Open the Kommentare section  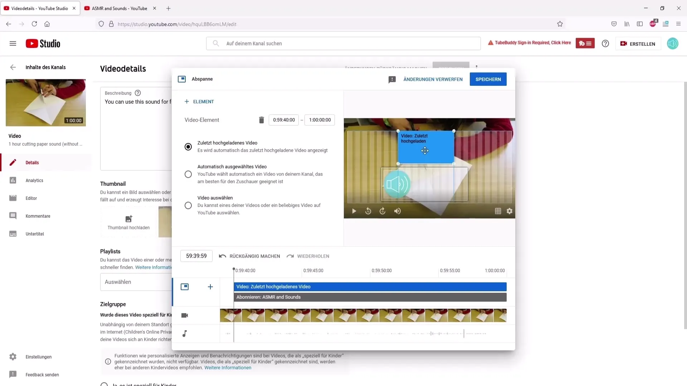tap(46, 216)
